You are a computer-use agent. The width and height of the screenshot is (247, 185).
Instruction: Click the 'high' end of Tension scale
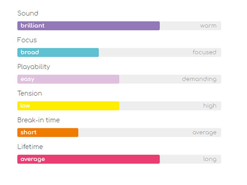[x=210, y=106]
